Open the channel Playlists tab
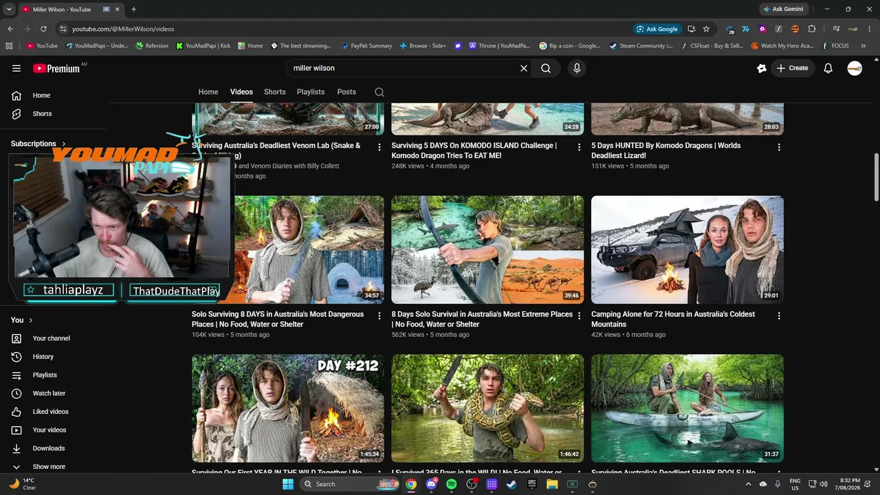880x495 pixels. pos(311,92)
